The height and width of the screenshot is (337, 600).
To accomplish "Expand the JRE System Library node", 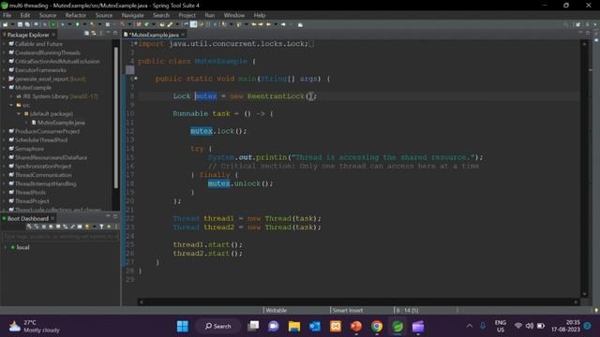I will tap(11, 96).
